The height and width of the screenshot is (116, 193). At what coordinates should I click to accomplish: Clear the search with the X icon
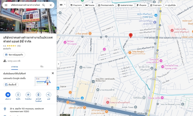pos(51,5)
